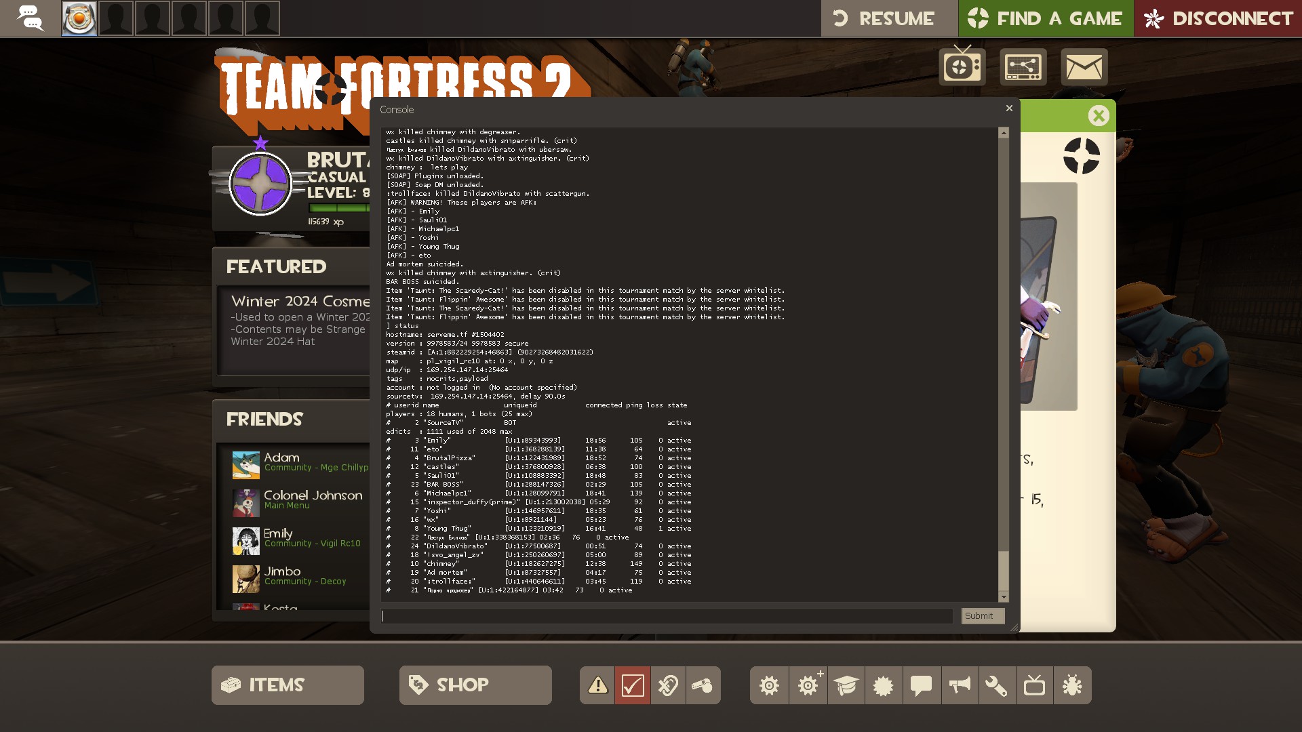Click the bug report icon
The height and width of the screenshot is (732, 1302).
coord(1072,685)
